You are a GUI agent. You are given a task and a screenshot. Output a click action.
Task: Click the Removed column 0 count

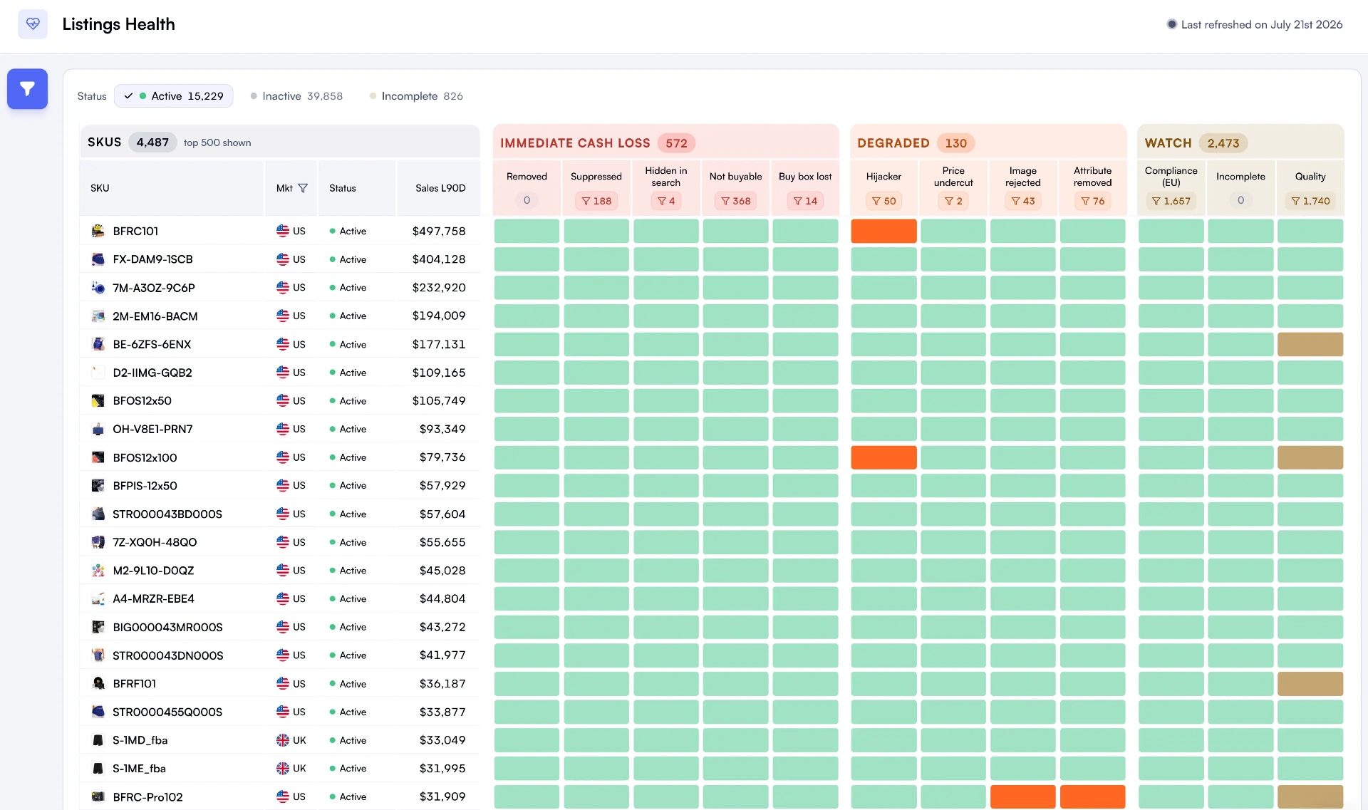click(x=527, y=201)
